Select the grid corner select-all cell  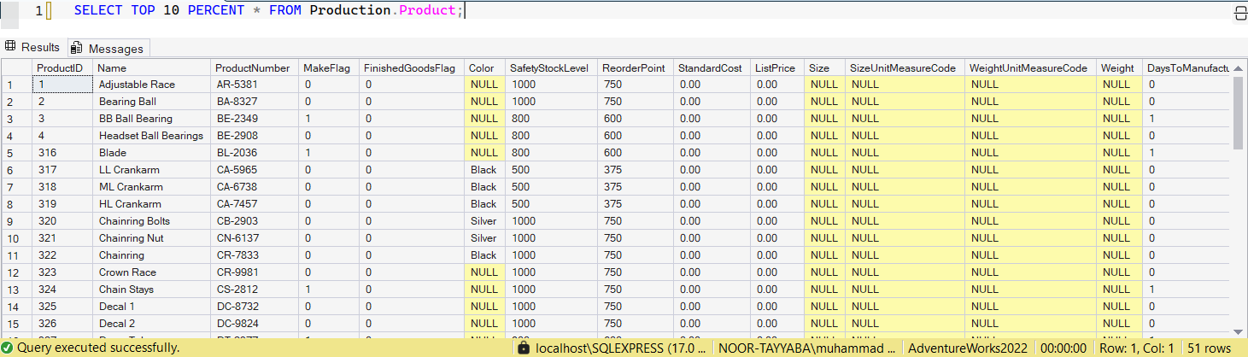click(x=16, y=67)
